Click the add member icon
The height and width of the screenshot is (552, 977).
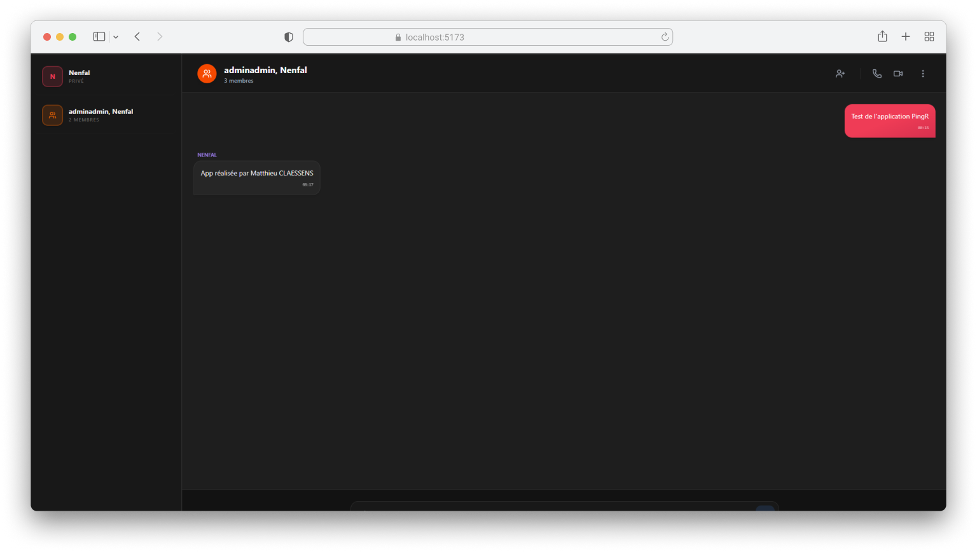[x=840, y=74]
